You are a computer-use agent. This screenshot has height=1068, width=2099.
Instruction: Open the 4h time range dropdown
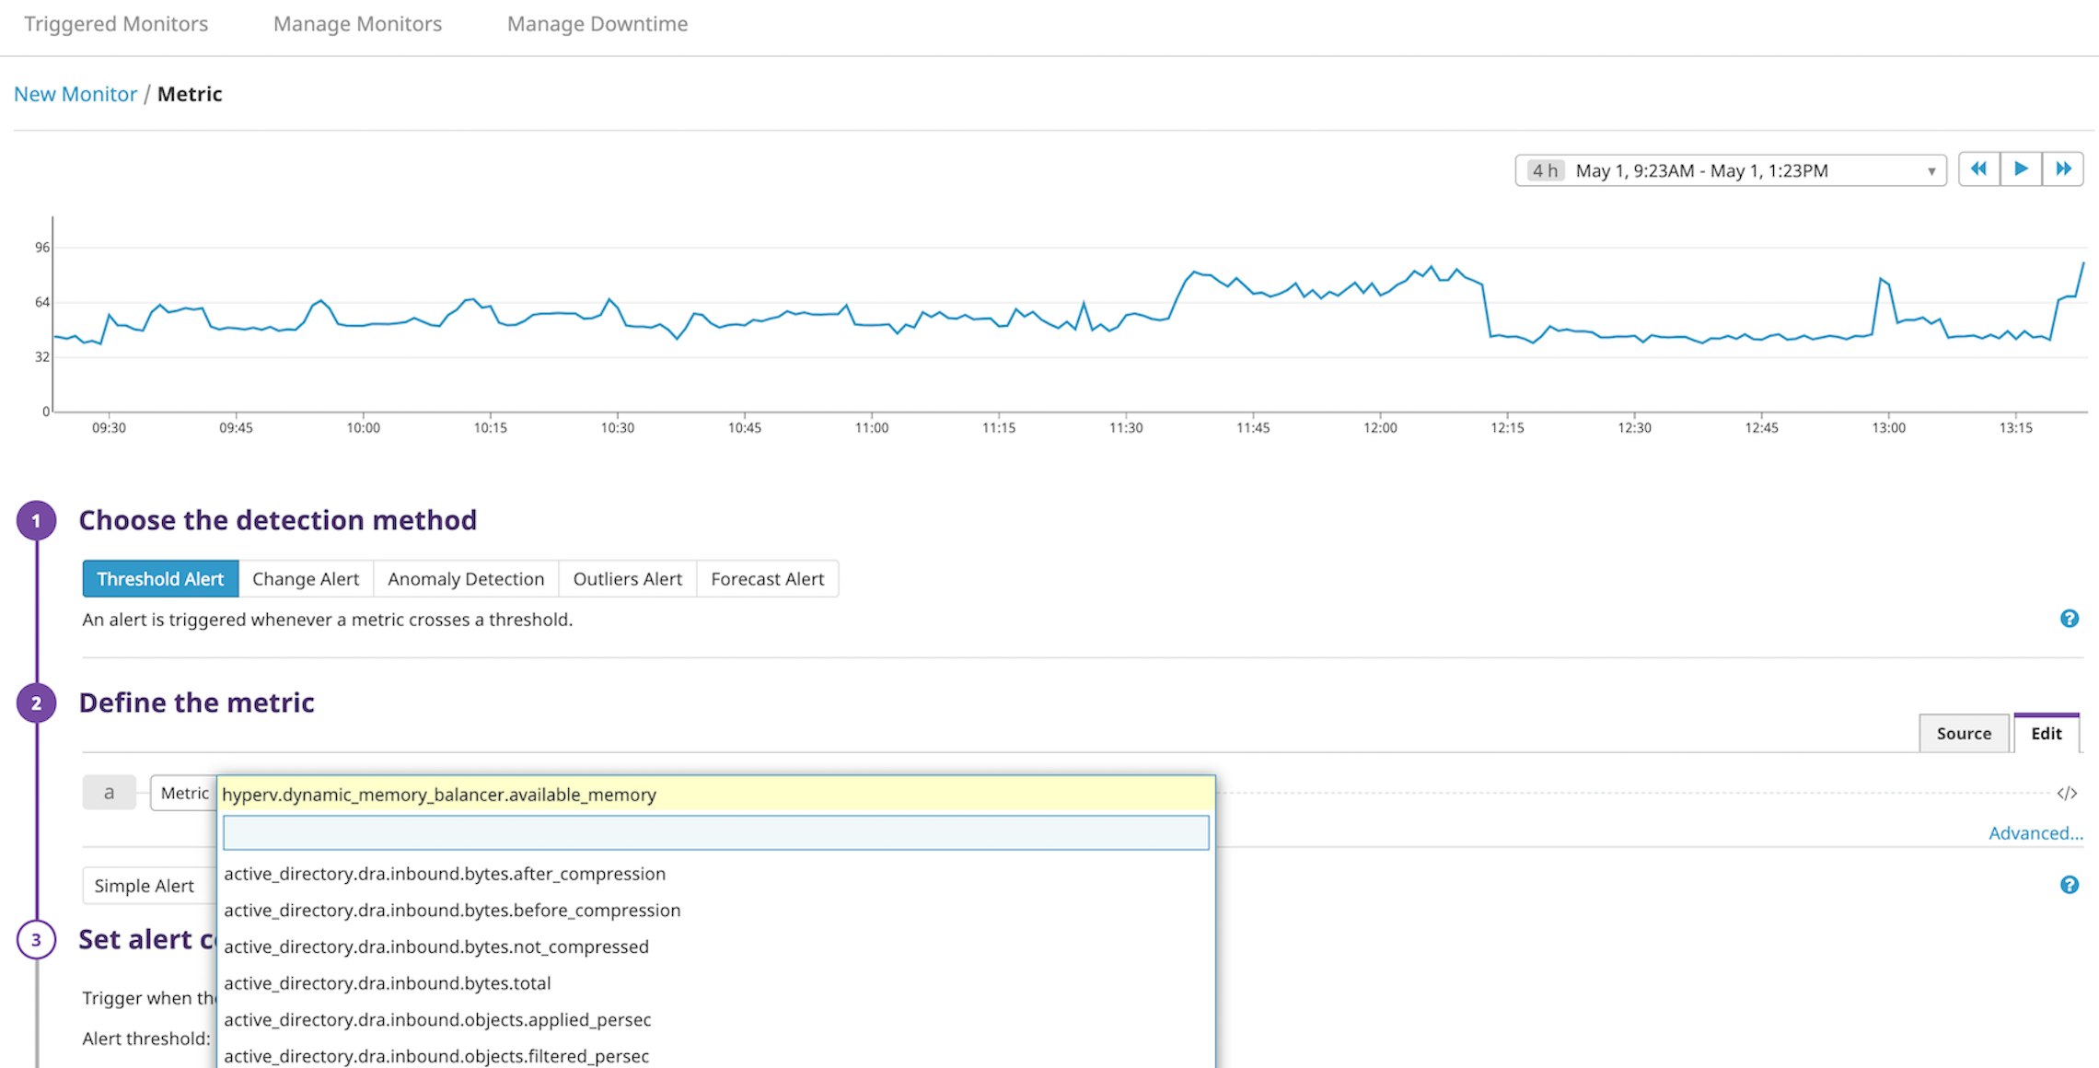coord(1730,170)
